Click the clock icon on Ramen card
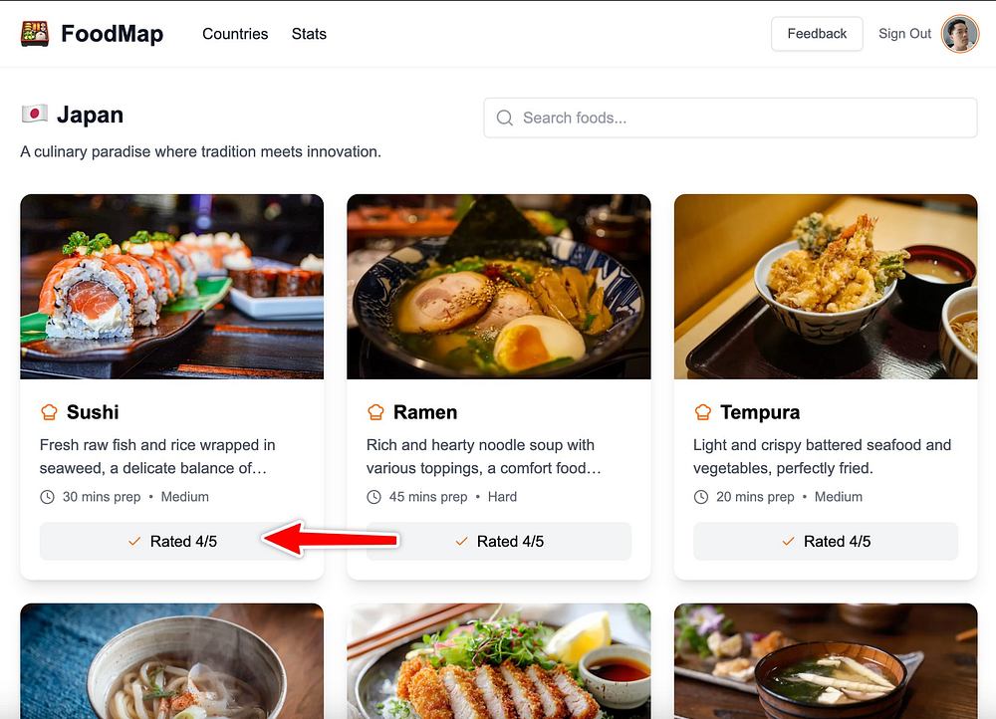The width and height of the screenshot is (996, 719). [374, 497]
